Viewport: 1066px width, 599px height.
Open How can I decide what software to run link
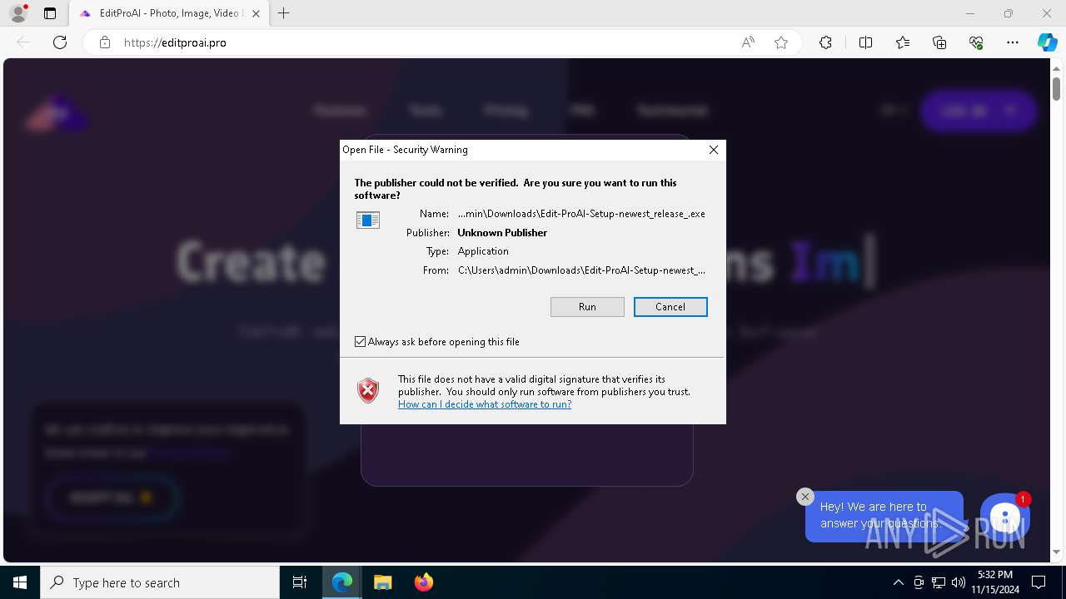click(x=485, y=404)
